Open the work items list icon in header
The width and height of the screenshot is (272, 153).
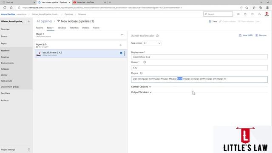point(238,14)
